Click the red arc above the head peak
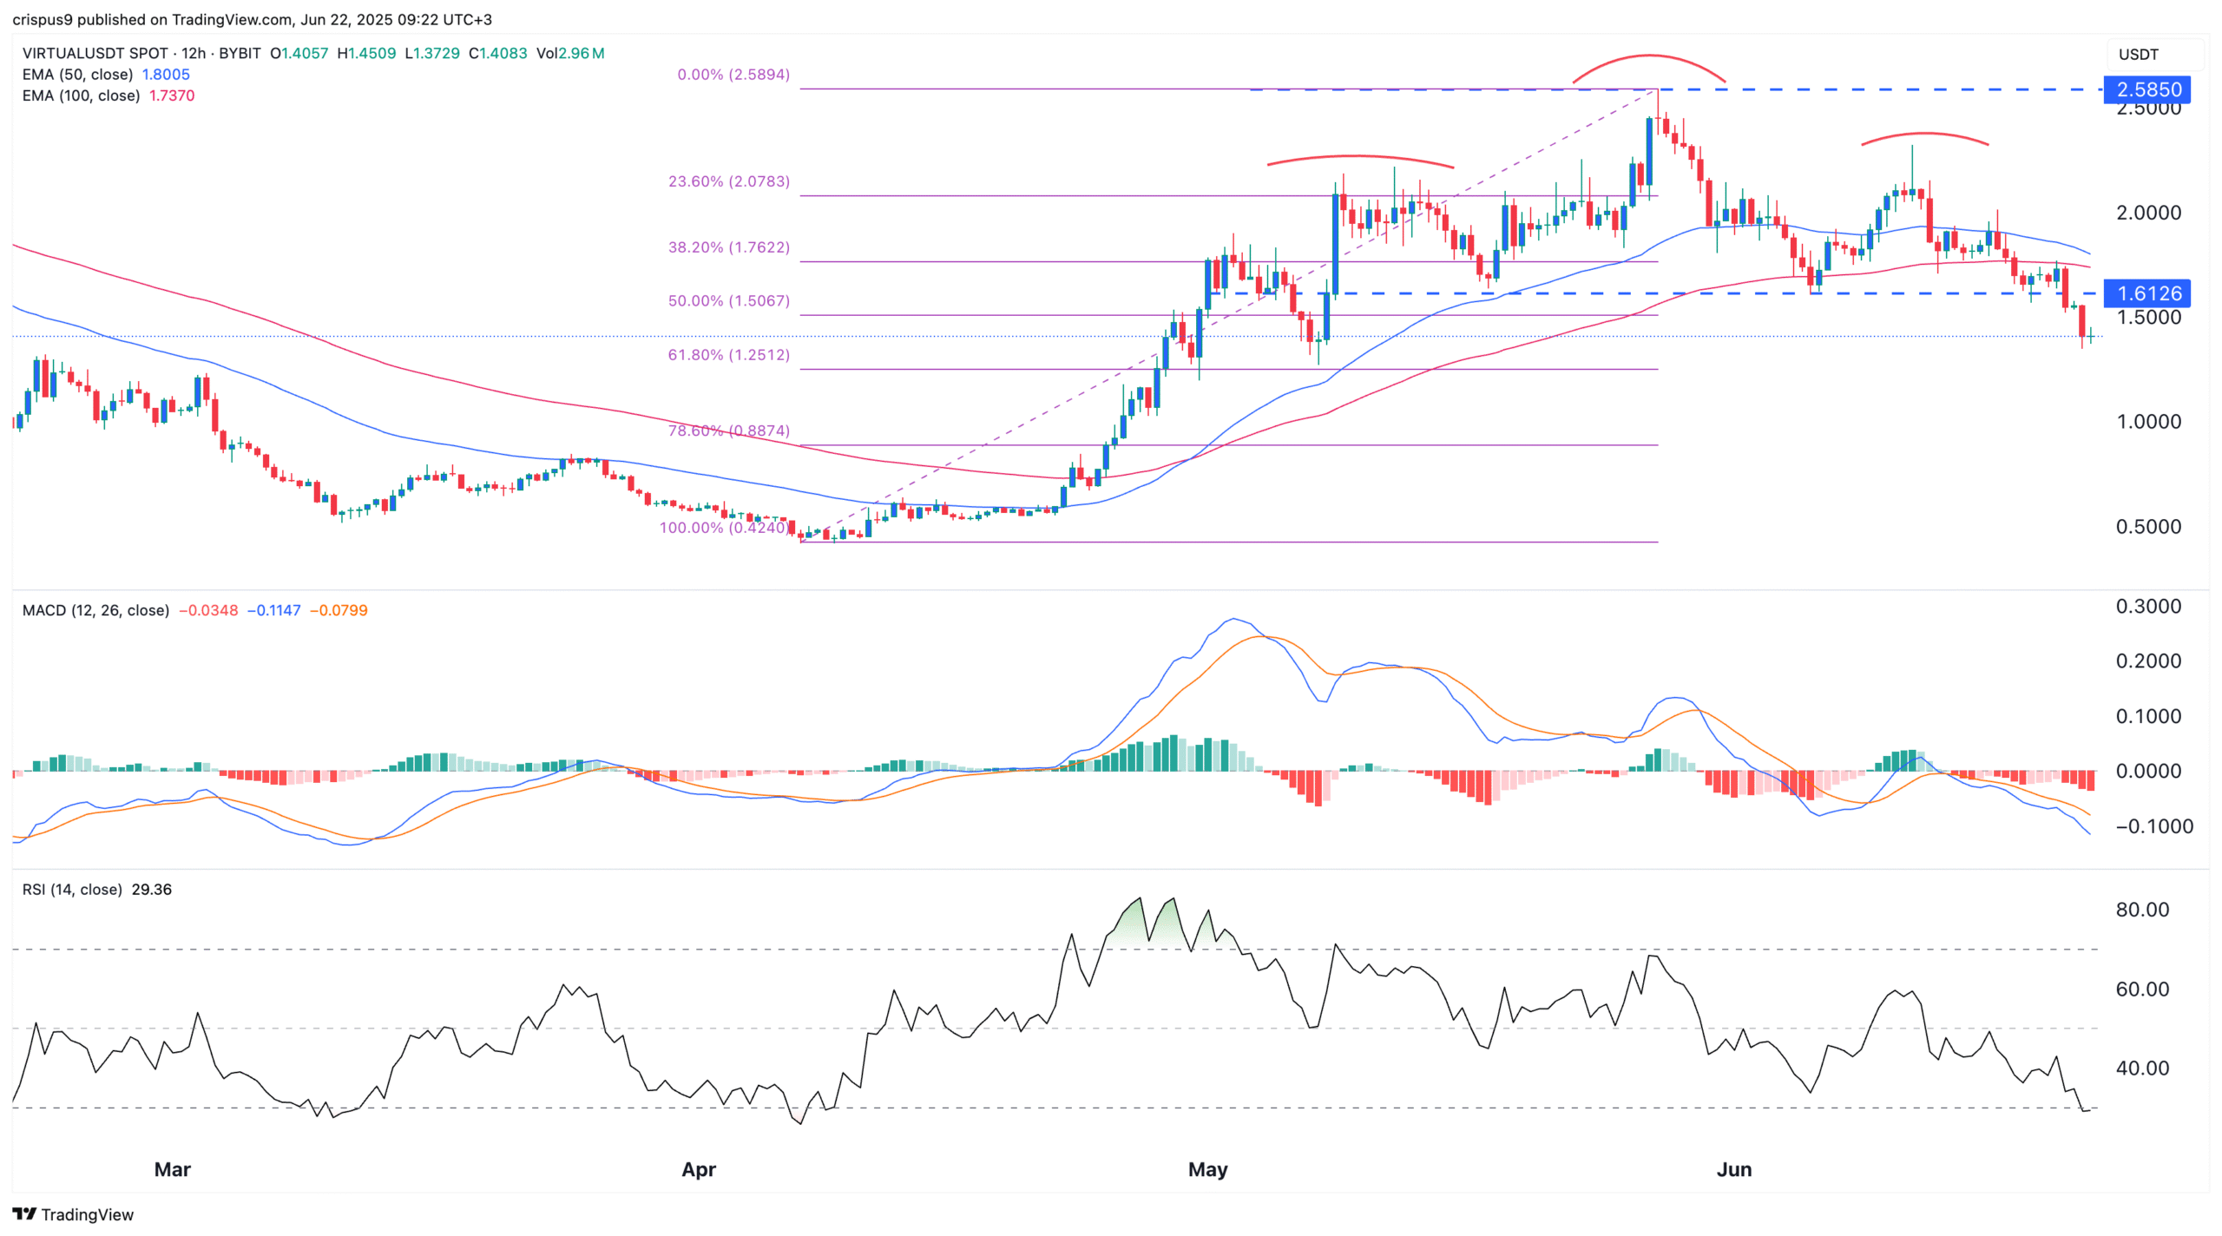The width and height of the screenshot is (2222, 1236). tap(1649, 56)
